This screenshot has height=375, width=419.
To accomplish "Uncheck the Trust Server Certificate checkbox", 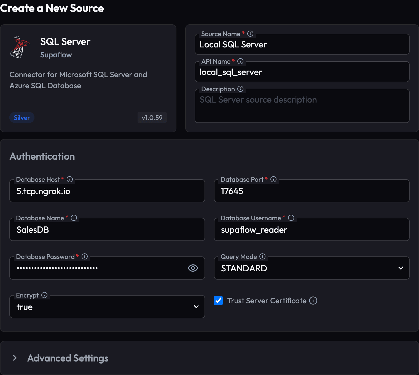I will point(218,301).
